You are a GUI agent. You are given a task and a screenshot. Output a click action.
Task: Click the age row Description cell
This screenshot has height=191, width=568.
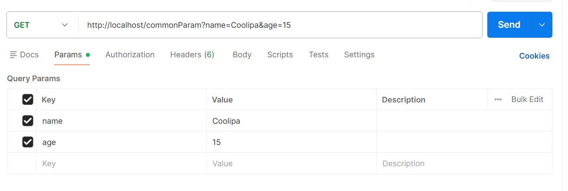point(464,142)
